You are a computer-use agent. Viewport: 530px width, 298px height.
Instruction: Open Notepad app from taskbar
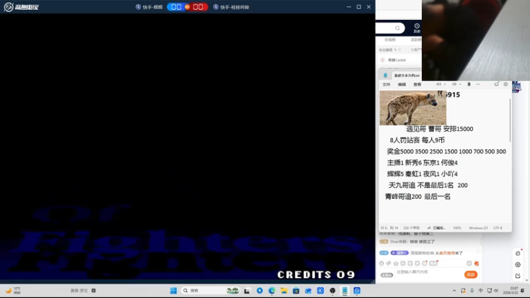tap(344, 291)
